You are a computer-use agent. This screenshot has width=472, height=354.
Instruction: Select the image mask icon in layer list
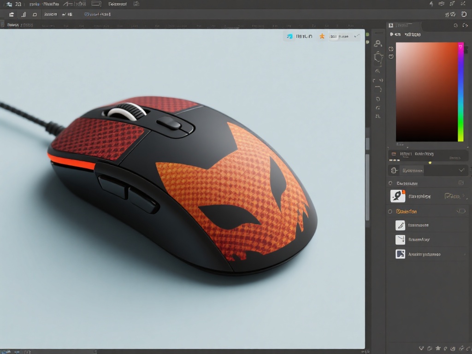400,254
